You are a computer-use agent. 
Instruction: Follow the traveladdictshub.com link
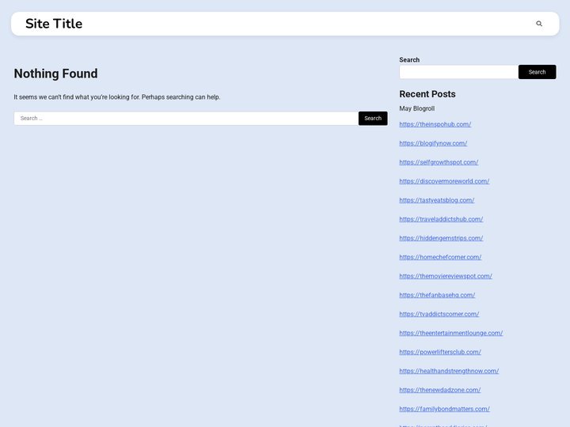click(x=441, y=219)
